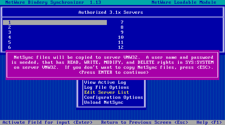Click the NetWare Bindery Synchronizer 1.13 title
Viewport: 225px width, 125px height.
53,2
